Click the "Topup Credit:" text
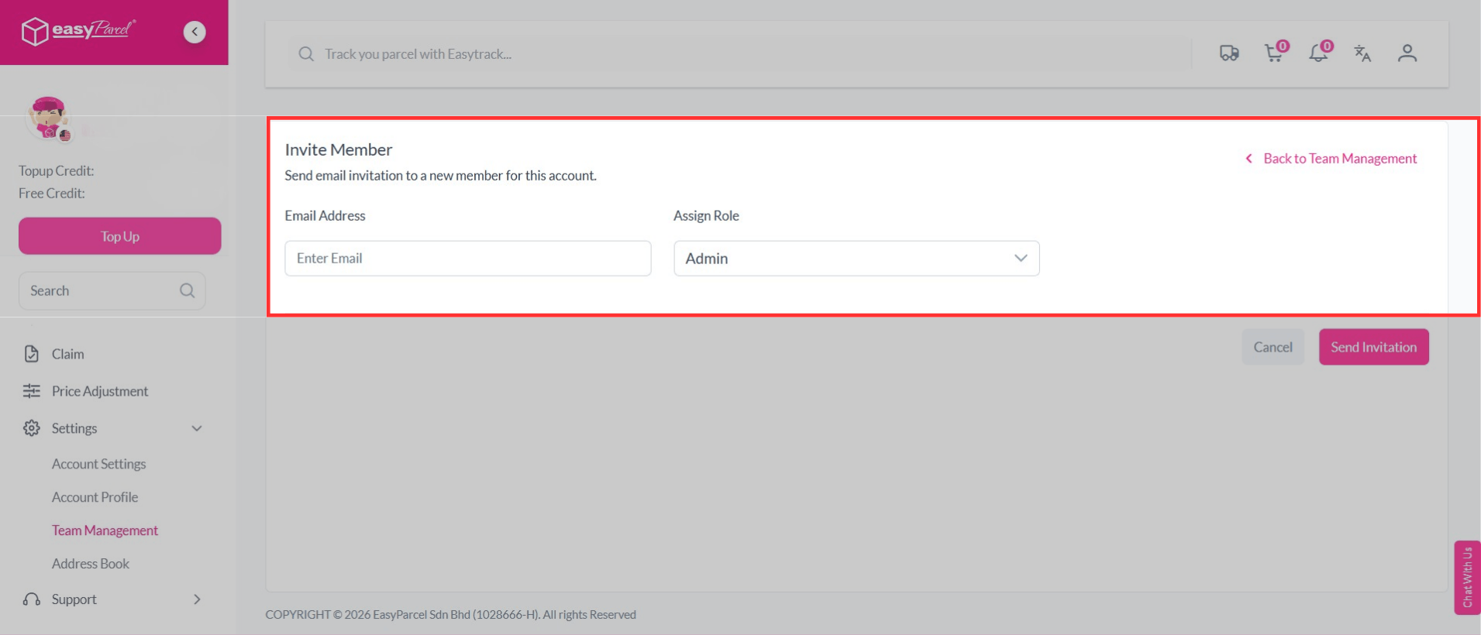Viewport: 1481px width, 635px height. point(57,171)
